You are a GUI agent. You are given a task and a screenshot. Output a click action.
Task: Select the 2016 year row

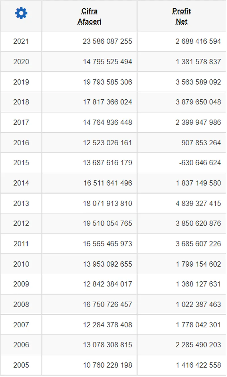[x=21, y=143]
